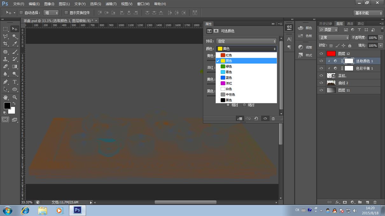This screenshot has height=216, width=385.
Task: Open the 基本功能 workspace dropdown
Action: click(368, 13)
